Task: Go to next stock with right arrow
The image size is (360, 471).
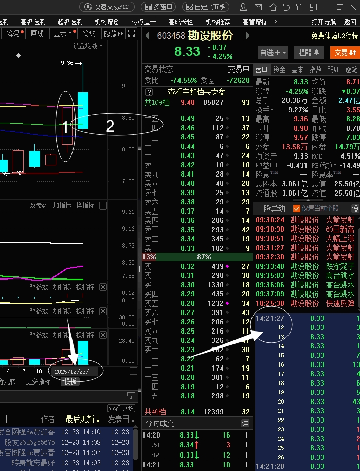Action: (247, 36)
